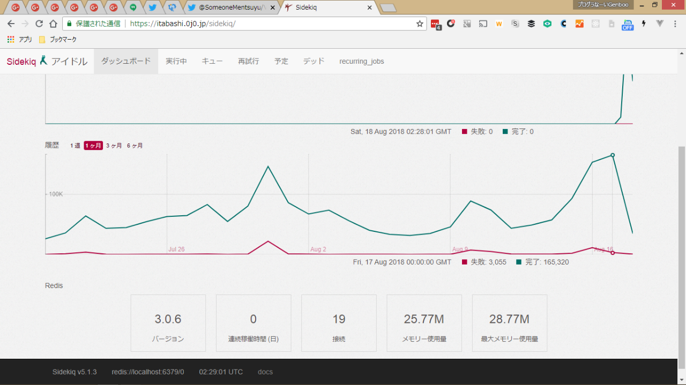
Task: Click the green padlock secure site icon
Action: 69,24
